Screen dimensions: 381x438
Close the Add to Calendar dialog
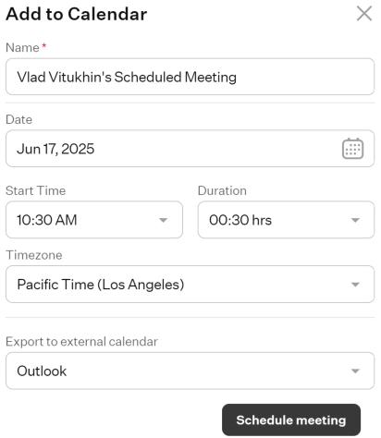coord(364,14)
